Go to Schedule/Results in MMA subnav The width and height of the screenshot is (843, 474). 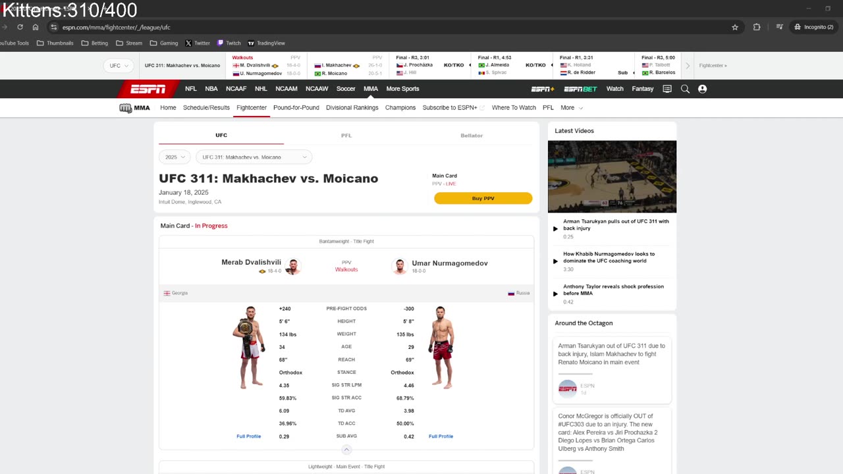(206, 108)
